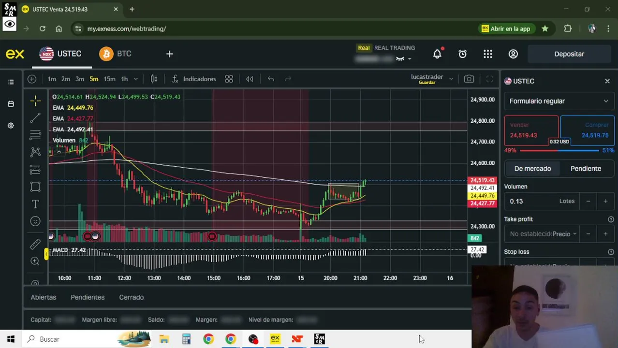Select the rectangle shapes tool
Screen dimensions: 618x348
(x=35, y=187)
